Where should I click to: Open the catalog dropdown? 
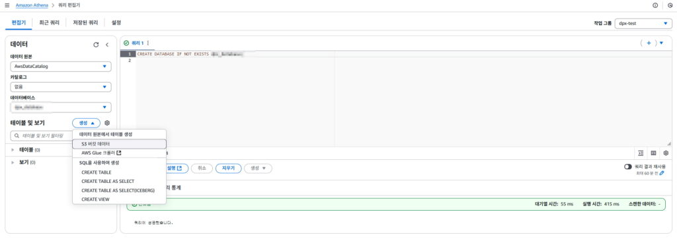[61, 87]
